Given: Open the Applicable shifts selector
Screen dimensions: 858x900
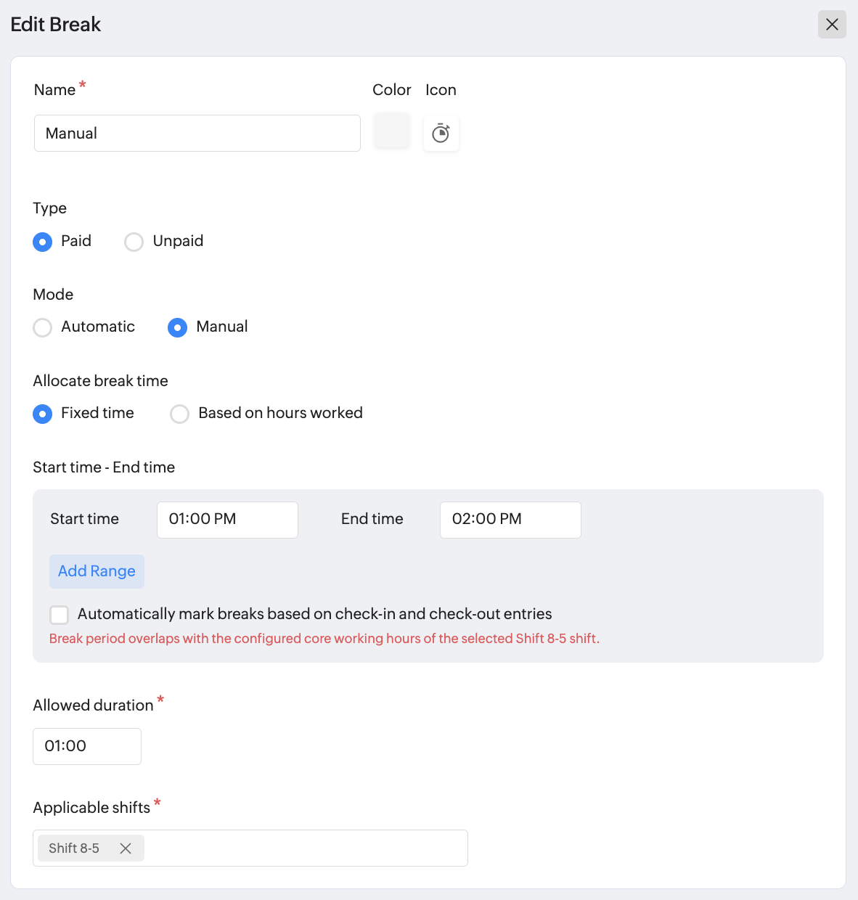Looking at the screenshot, I should click(x=305, y=848).
